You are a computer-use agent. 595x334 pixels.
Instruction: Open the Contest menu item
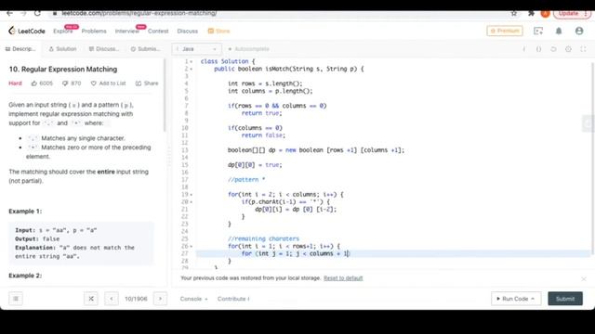[158, 31]
